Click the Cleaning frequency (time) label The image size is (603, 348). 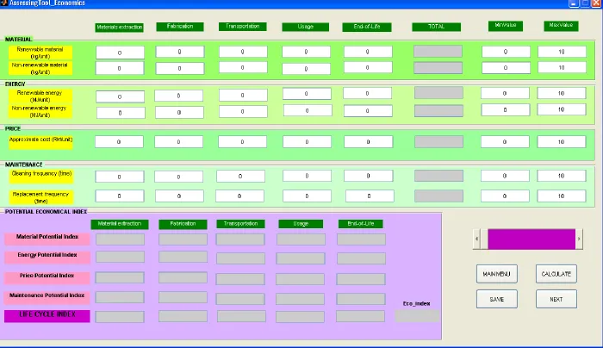[x=41, y=176]
